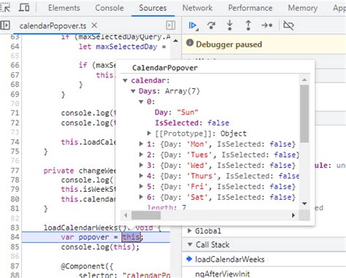
Task: Click the 'popover' variable on line 84
Action: (x=93, y=237)
